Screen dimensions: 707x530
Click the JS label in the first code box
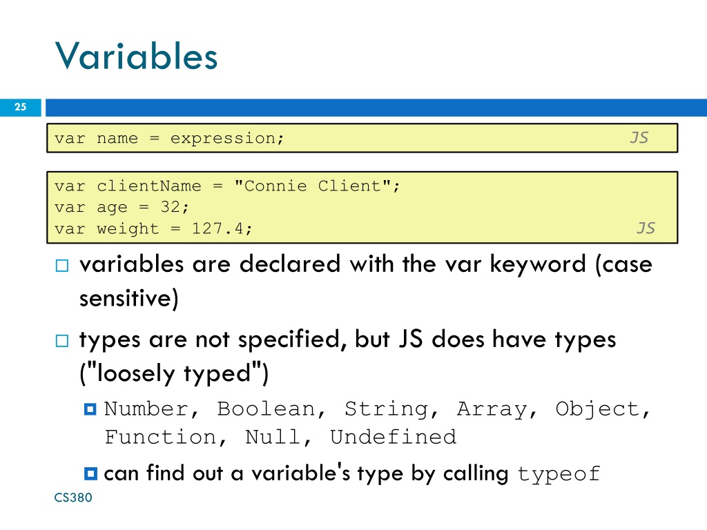[639, 137]
